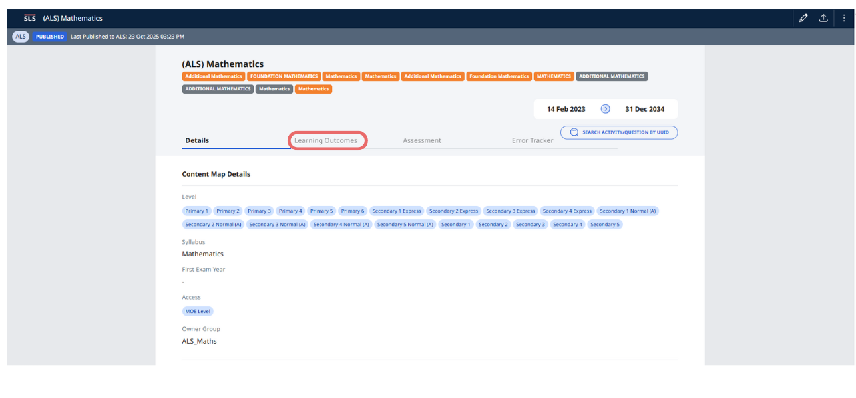Click the Primary 6 level chip
Image resolution: width=856 pixels, height=398 pixels.
tap(353, 211)
